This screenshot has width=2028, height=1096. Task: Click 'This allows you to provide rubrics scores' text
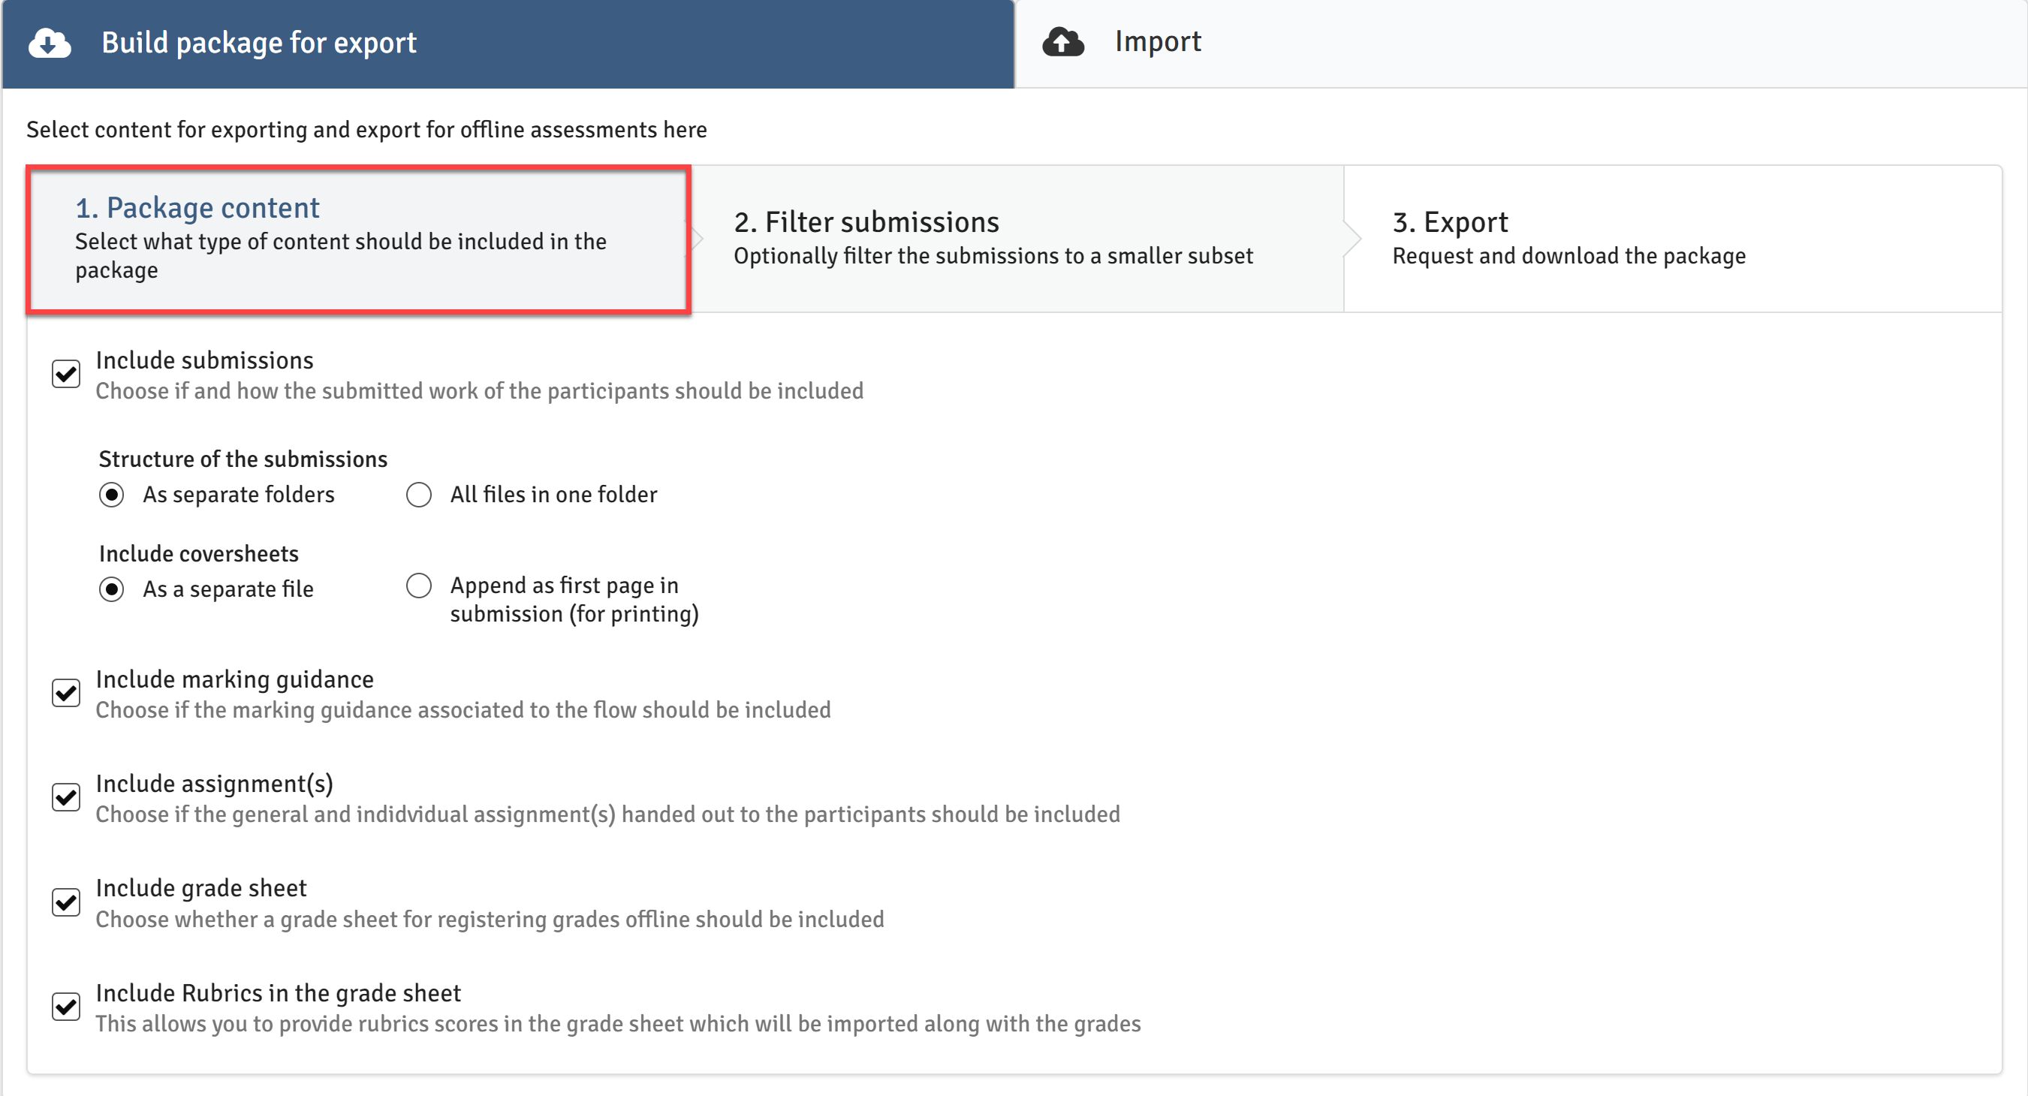coord(618,1025)
